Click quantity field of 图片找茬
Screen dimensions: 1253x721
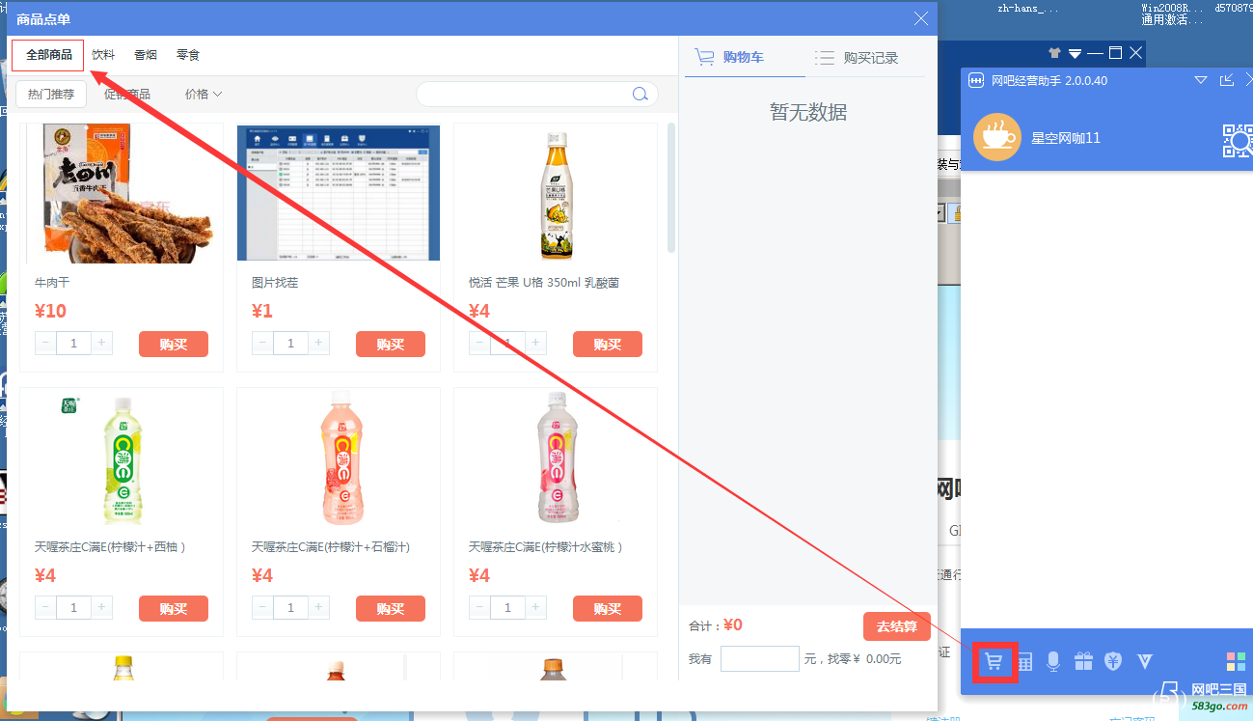[x=291, y=343]
